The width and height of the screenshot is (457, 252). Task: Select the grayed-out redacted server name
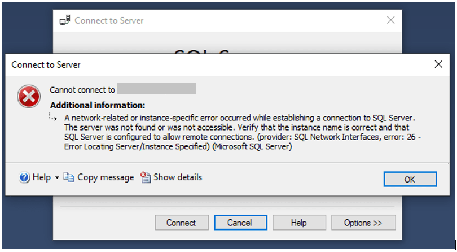coord(156,89)
